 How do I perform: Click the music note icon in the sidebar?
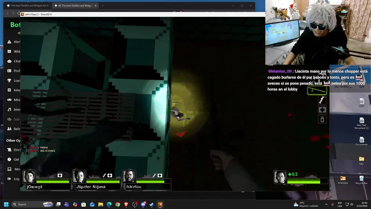[9, 109]
